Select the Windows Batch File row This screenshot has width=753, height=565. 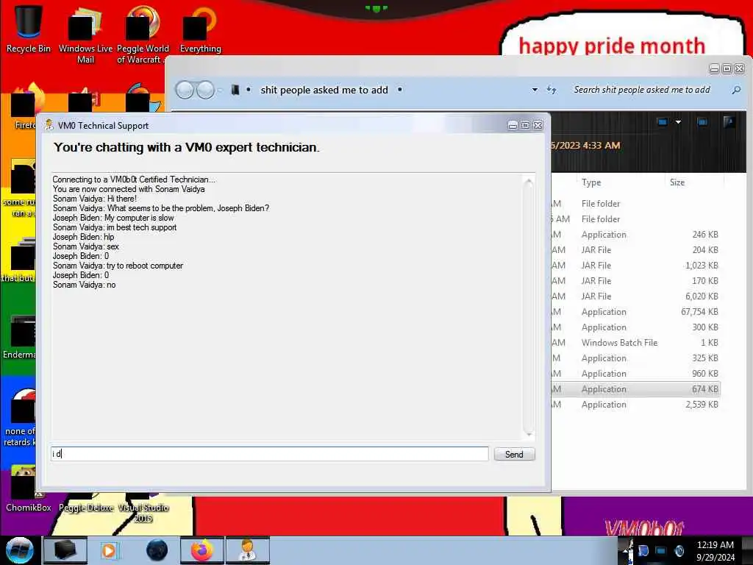click(x=635, y=343)
